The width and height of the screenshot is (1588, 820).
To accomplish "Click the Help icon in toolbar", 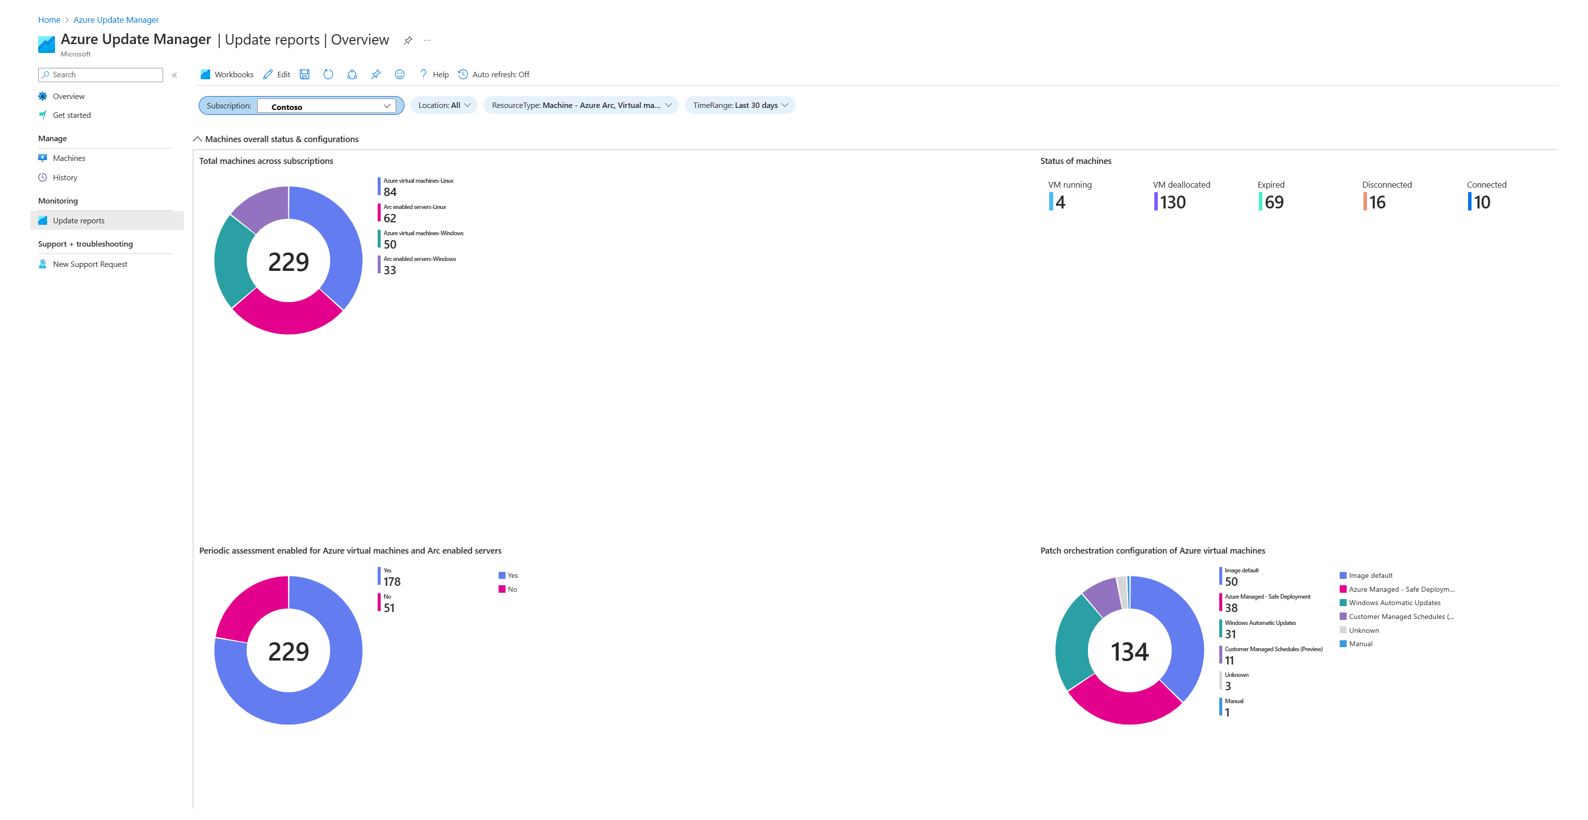I will [x=424, y=74].
